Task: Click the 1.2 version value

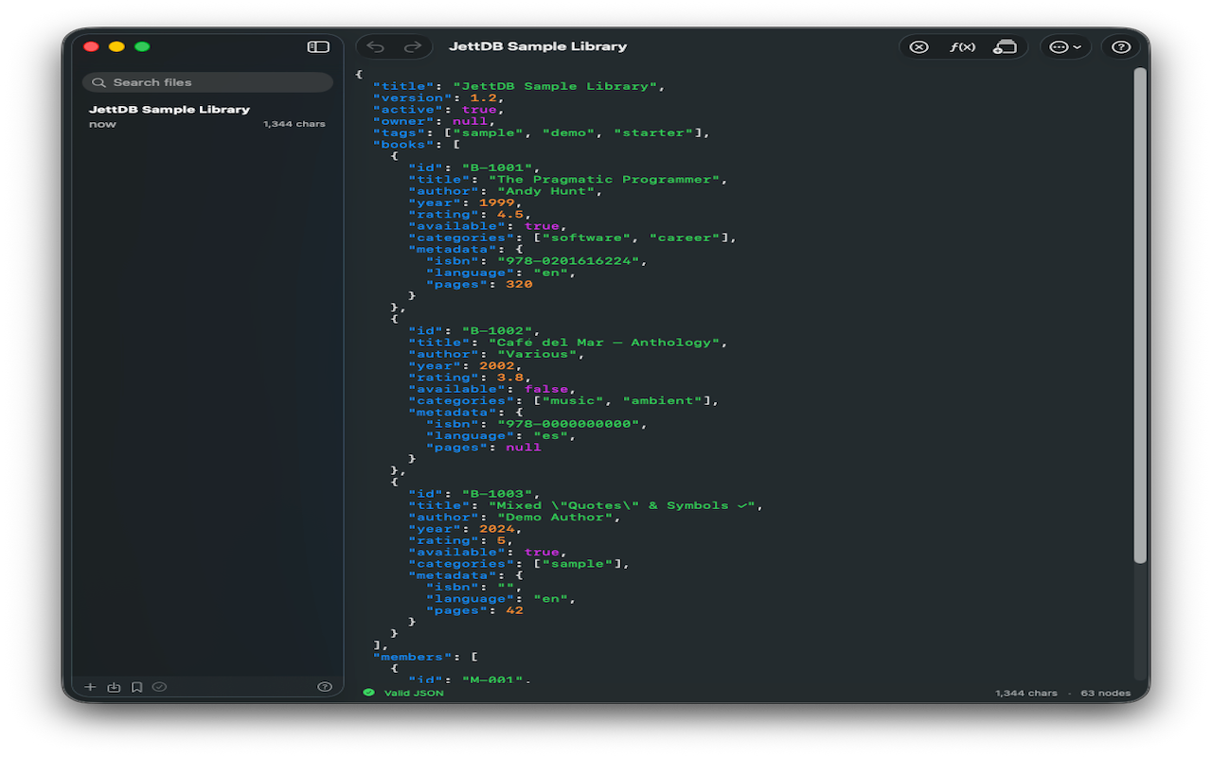Action: (x=483, y=97)
